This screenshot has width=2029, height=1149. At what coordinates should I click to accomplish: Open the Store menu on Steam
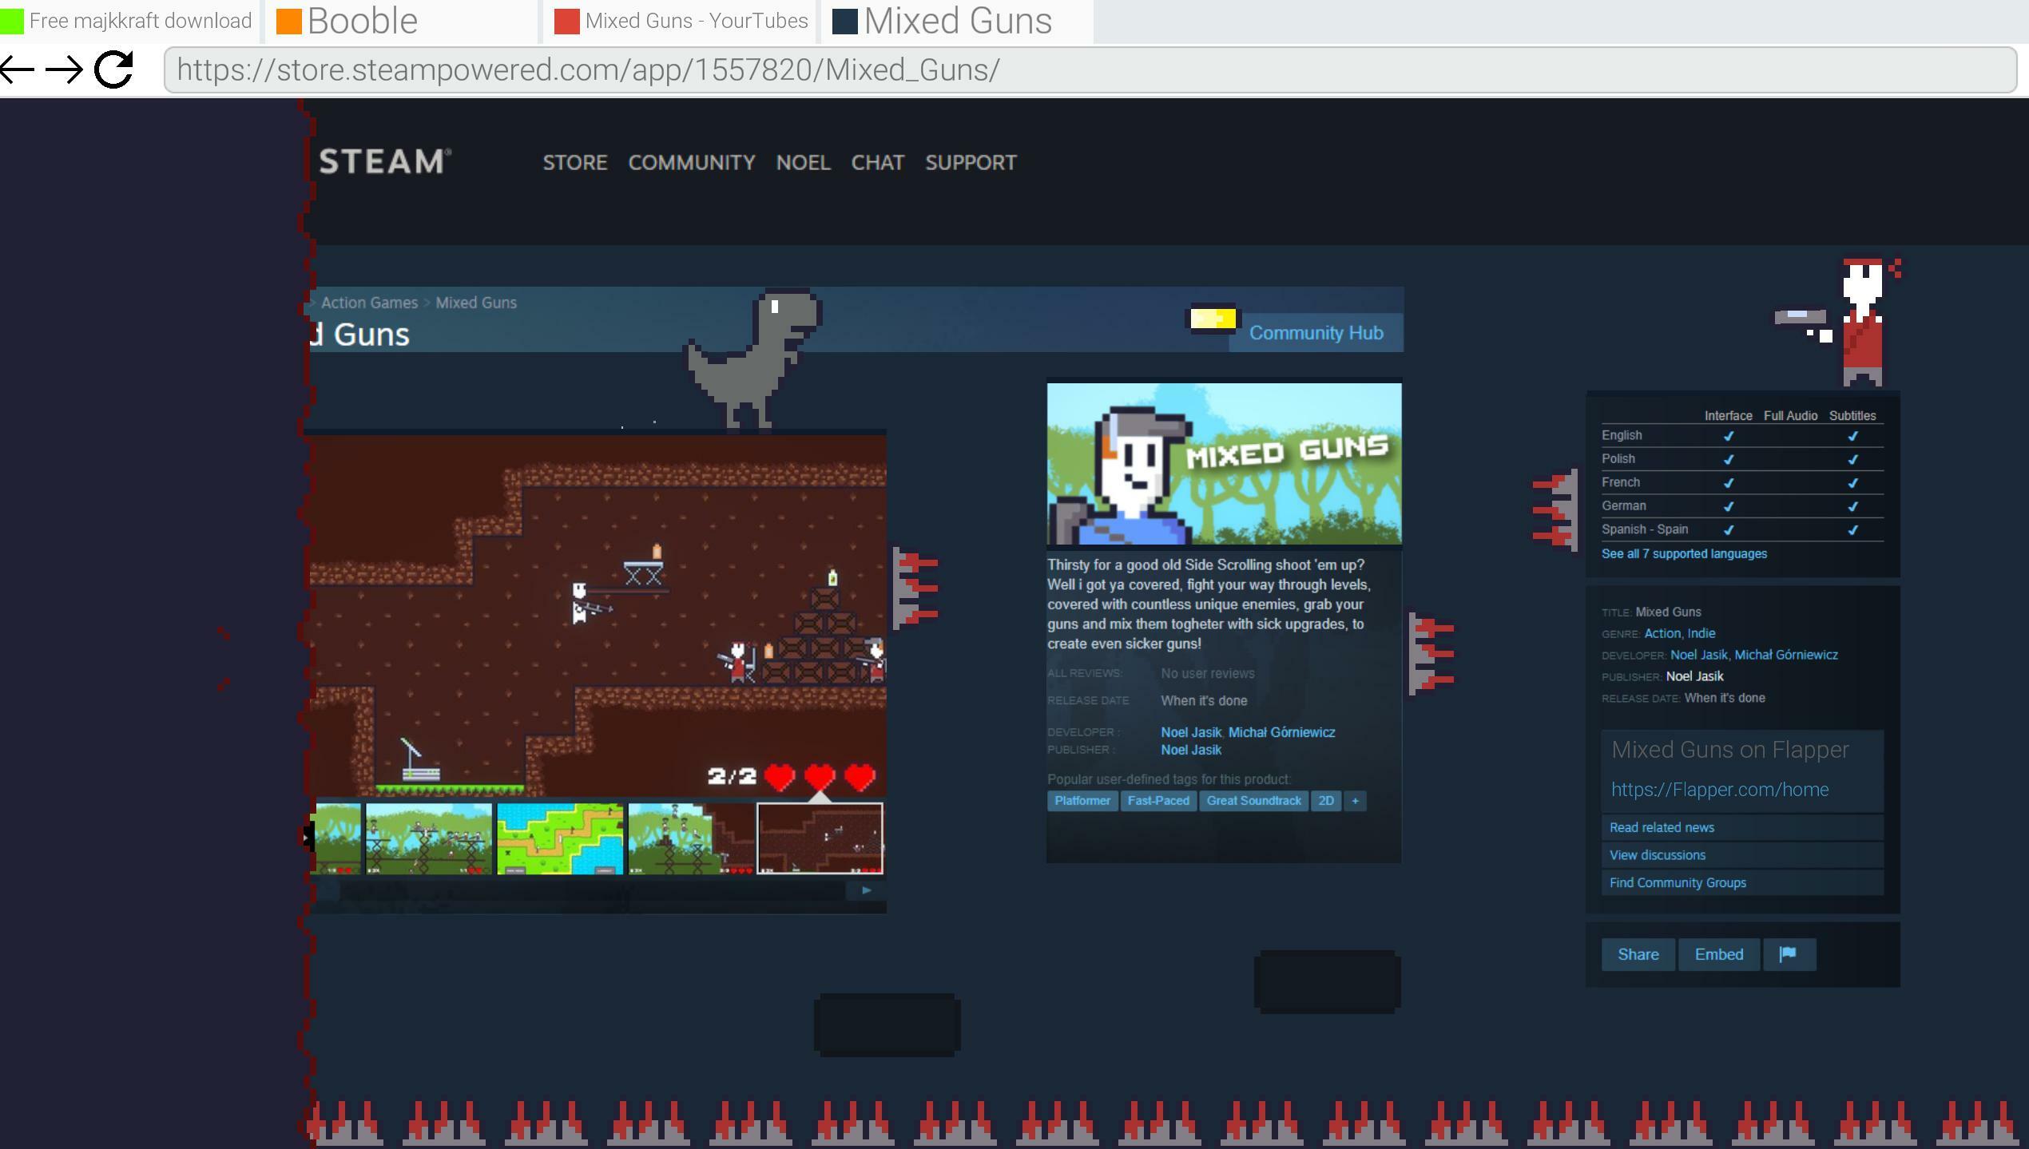tap(573, 163)
